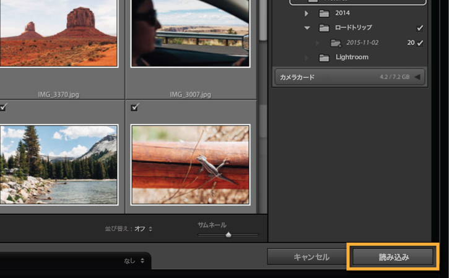The height and width of the screenshot is (278, 449).
Task: Expand the 2014 folder
Action: 307,13
